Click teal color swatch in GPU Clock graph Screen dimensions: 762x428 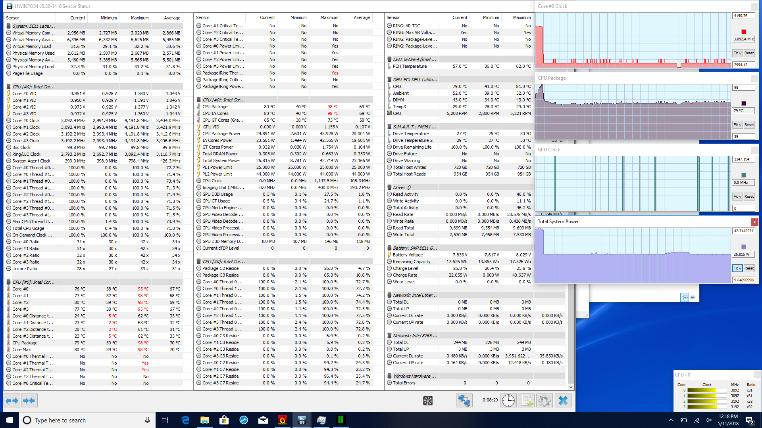743,175
